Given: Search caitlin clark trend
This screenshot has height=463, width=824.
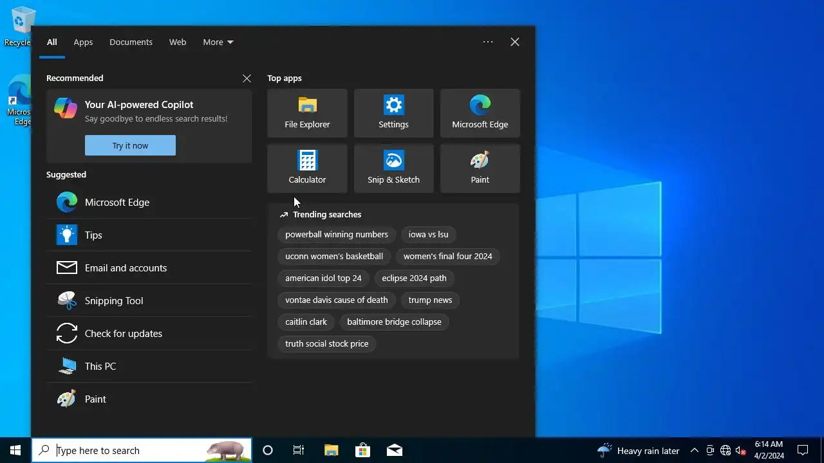Looking at the screenshot, I should tap(306, 322).
